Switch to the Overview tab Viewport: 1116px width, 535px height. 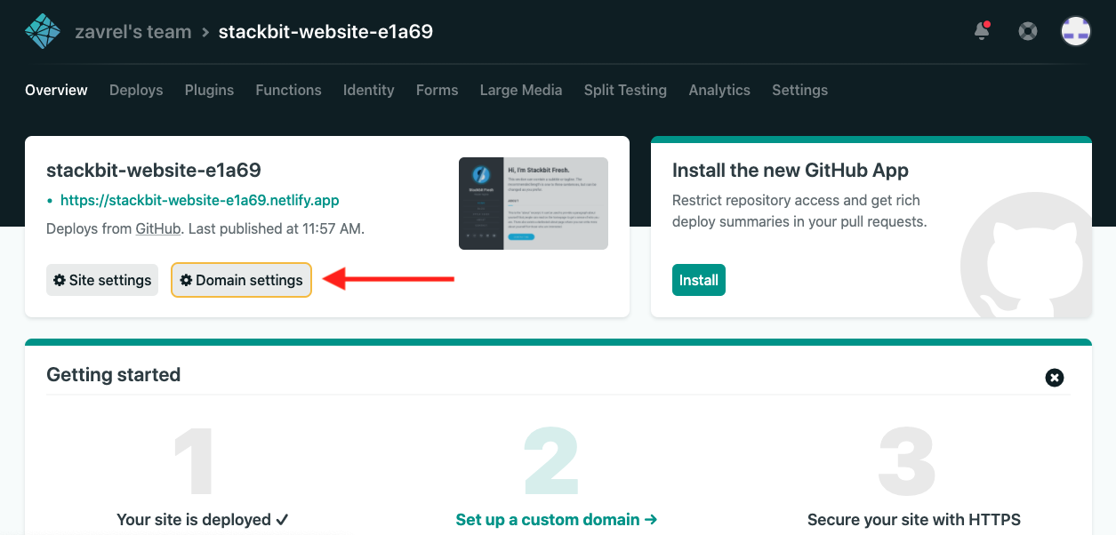(56, 90)
